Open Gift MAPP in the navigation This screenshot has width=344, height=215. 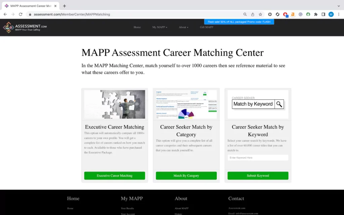(207, 27)
